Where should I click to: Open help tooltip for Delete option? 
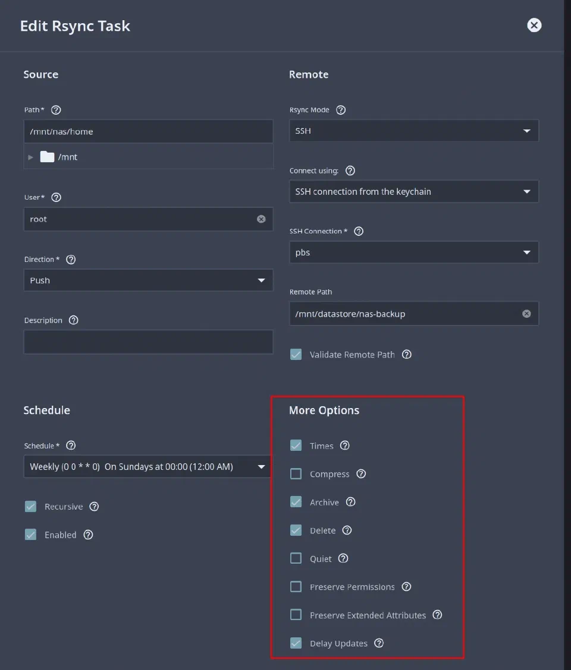[347, 530]
